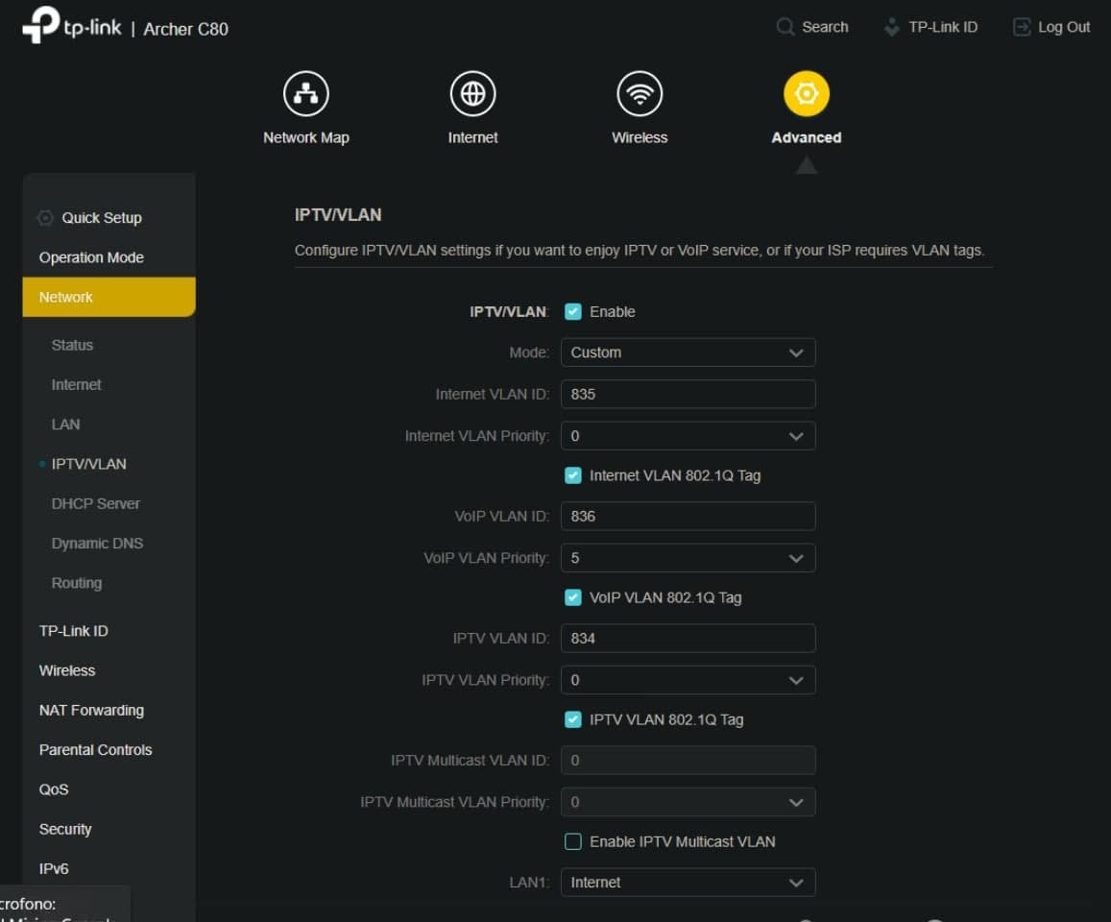Expand the VoIP VLAN Priority dropdown
The width and height of the screenshot is (1111, 922).
coord(688,558)
